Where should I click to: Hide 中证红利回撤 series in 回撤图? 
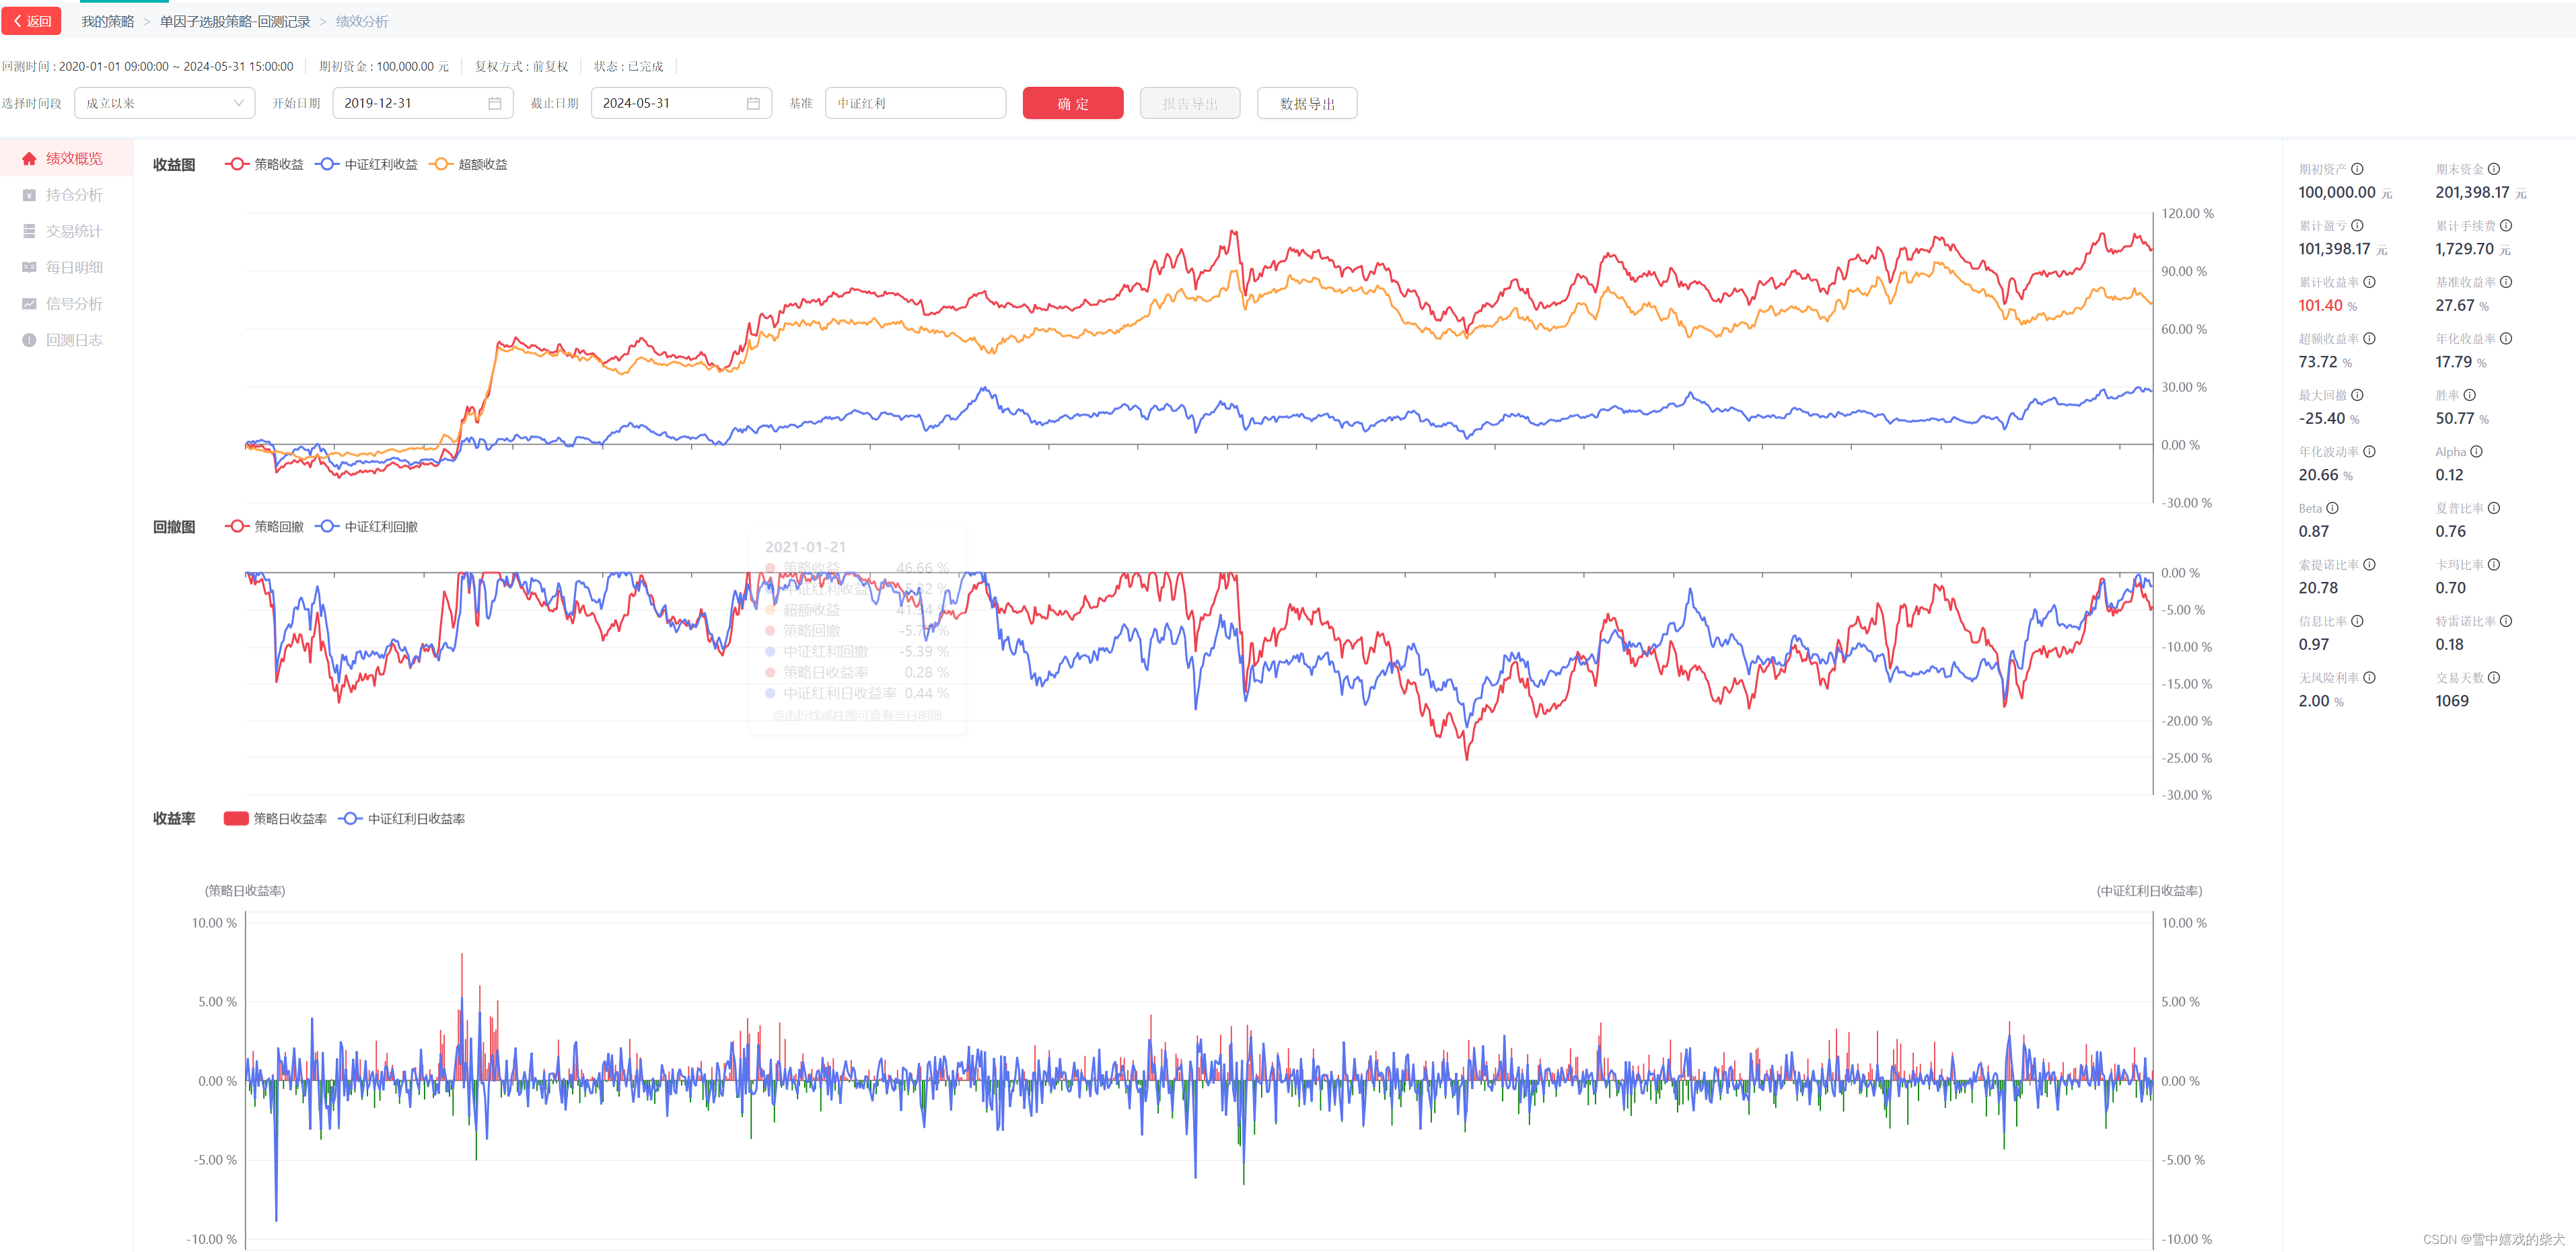pyautogui.click(x=368, y=527)
